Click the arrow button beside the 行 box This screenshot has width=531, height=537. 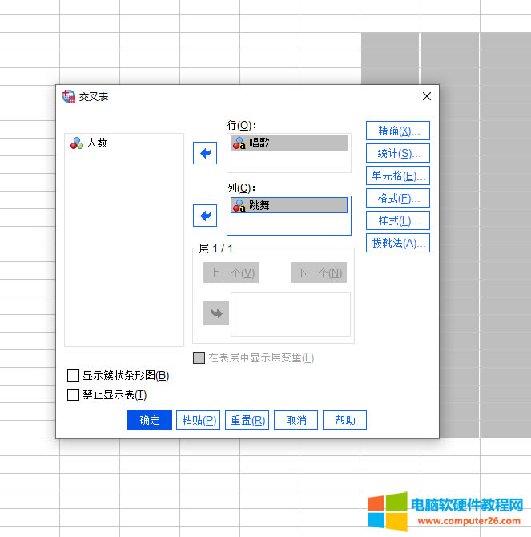[205, 152]
